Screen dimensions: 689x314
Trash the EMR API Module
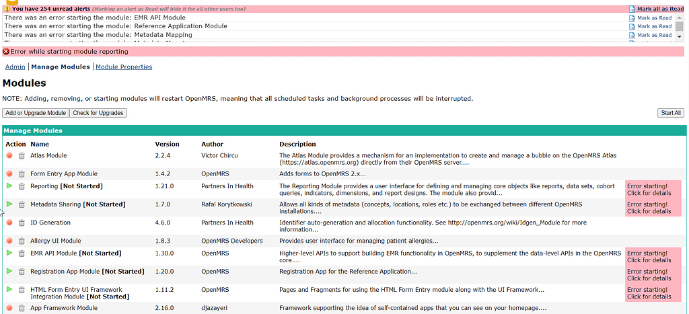[22, 253]
